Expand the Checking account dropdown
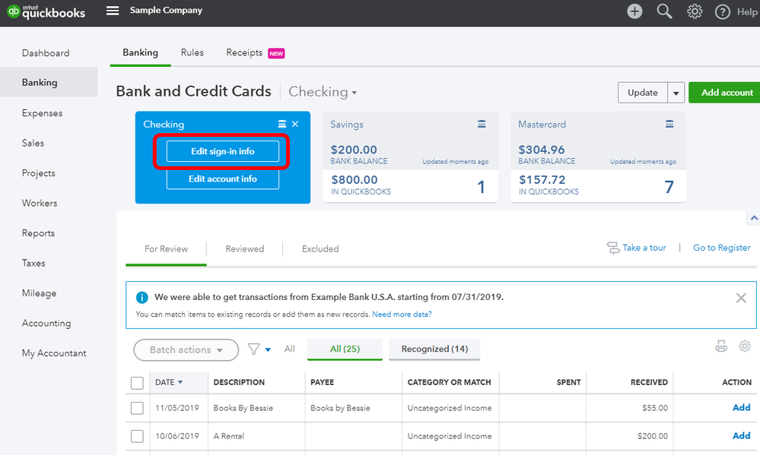Screen dimensions: 760x455 [x=323, y=92]
